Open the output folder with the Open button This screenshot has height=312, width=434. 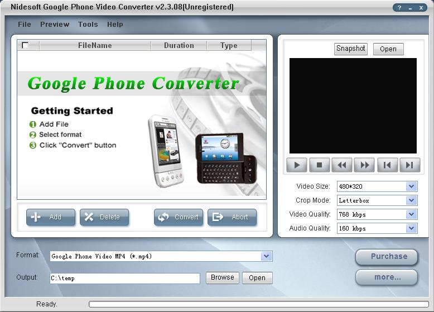(257, 277)
